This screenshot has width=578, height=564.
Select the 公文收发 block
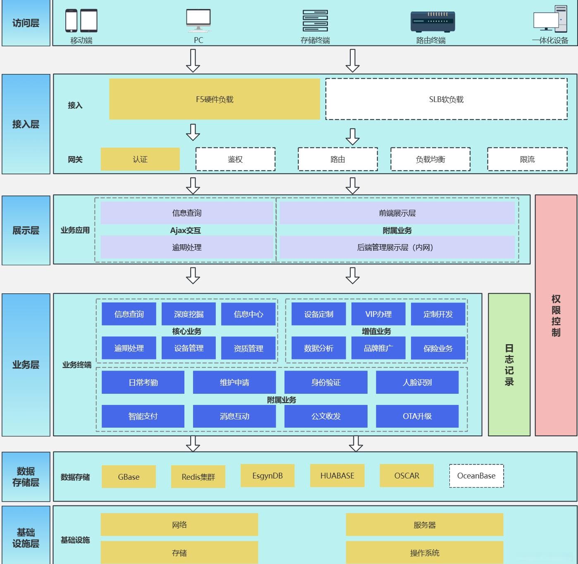pyautogui.click(x=326, y=416)
